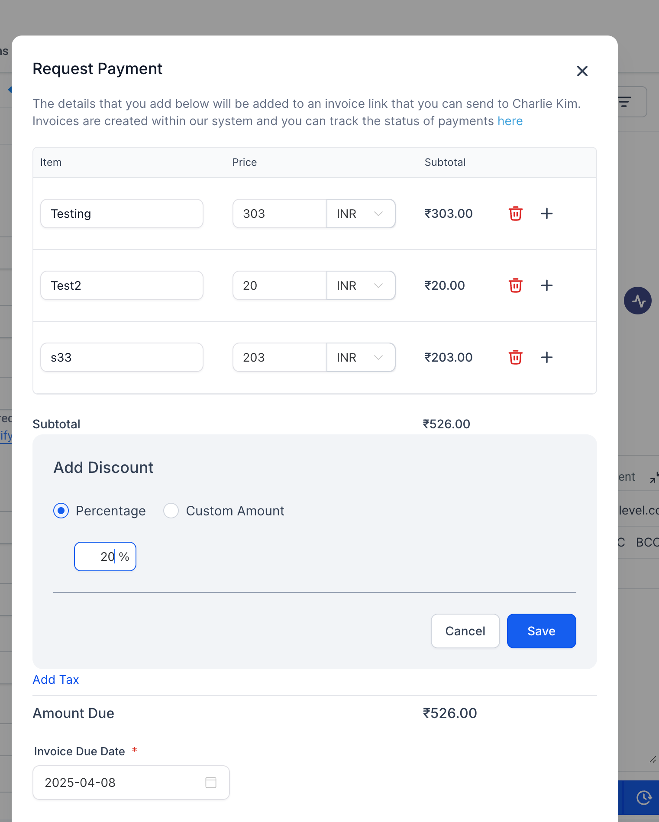Select the Percentage discount option
The image size is (659, 822).
point(61,511)
